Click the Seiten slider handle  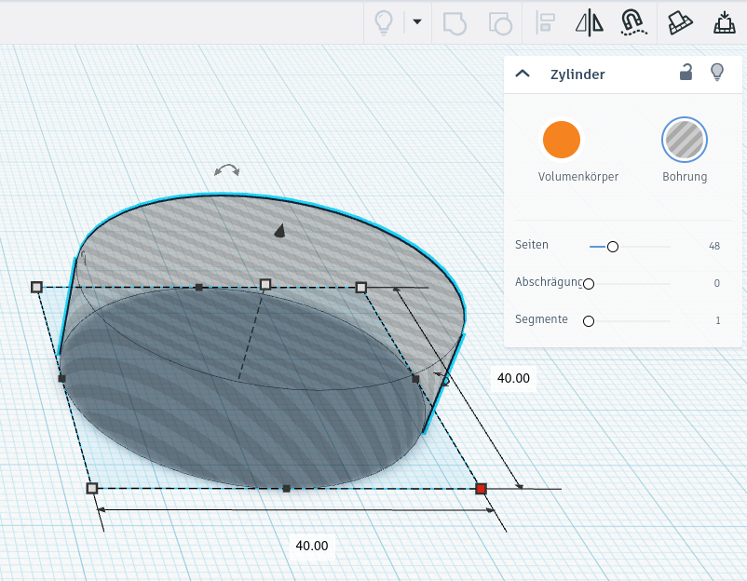point(612,247)
